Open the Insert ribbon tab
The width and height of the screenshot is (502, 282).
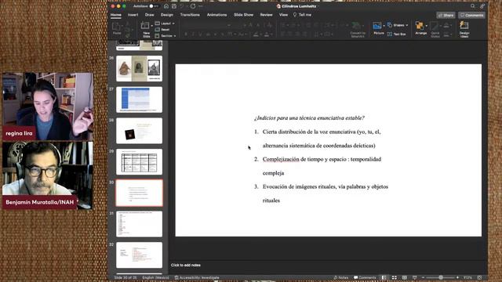tap(133, 15)
